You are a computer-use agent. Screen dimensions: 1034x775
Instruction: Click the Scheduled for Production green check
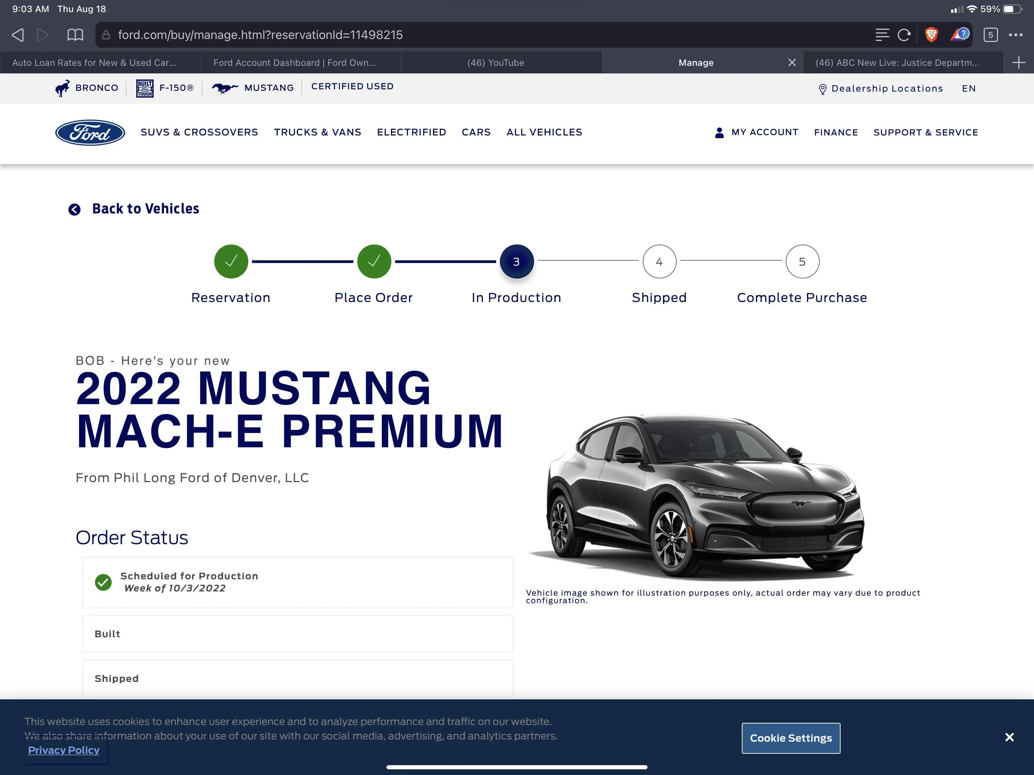103,582
